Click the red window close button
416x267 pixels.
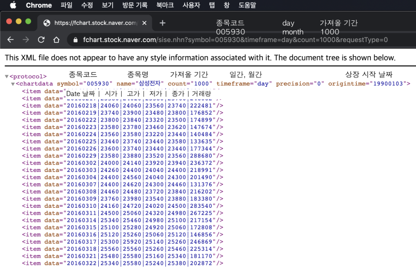[9, 21]
